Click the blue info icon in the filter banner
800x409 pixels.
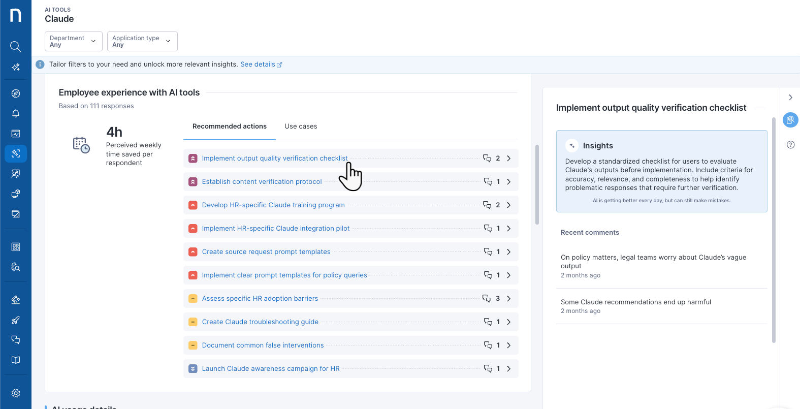tap(40, 65)
